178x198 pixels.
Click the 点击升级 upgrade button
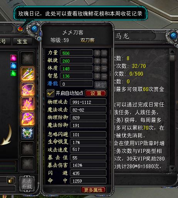click(x=27, y=184)
